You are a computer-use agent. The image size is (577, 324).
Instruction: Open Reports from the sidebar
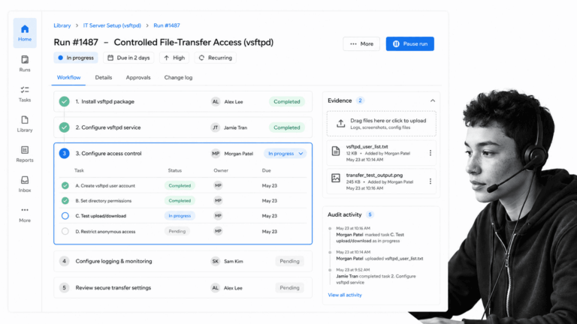[x=25, y=154]
